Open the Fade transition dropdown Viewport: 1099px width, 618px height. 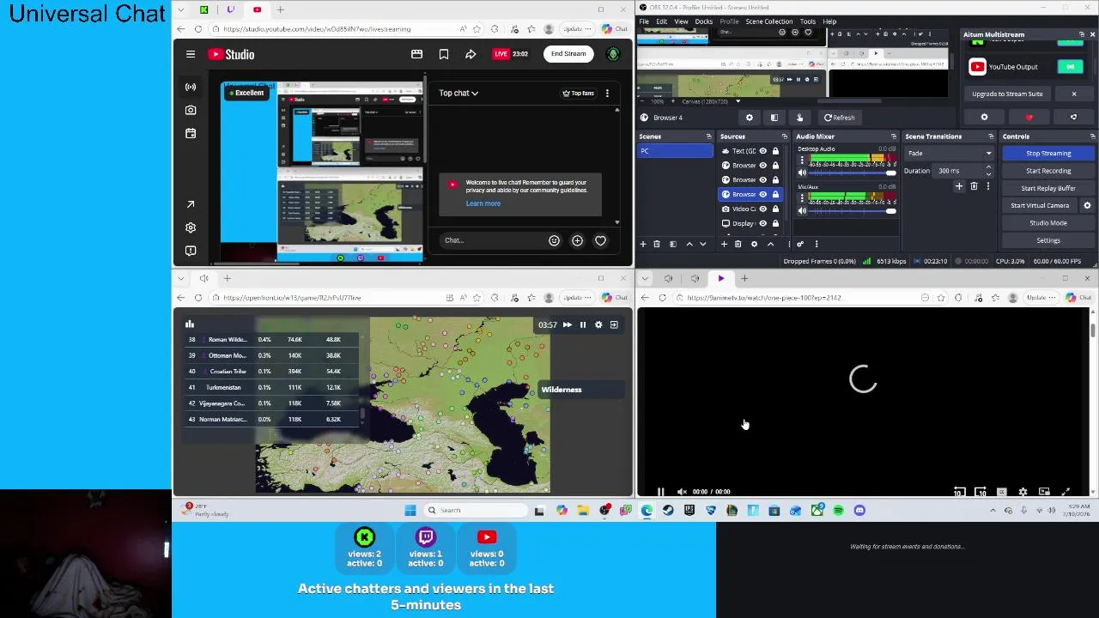[949, 154]
